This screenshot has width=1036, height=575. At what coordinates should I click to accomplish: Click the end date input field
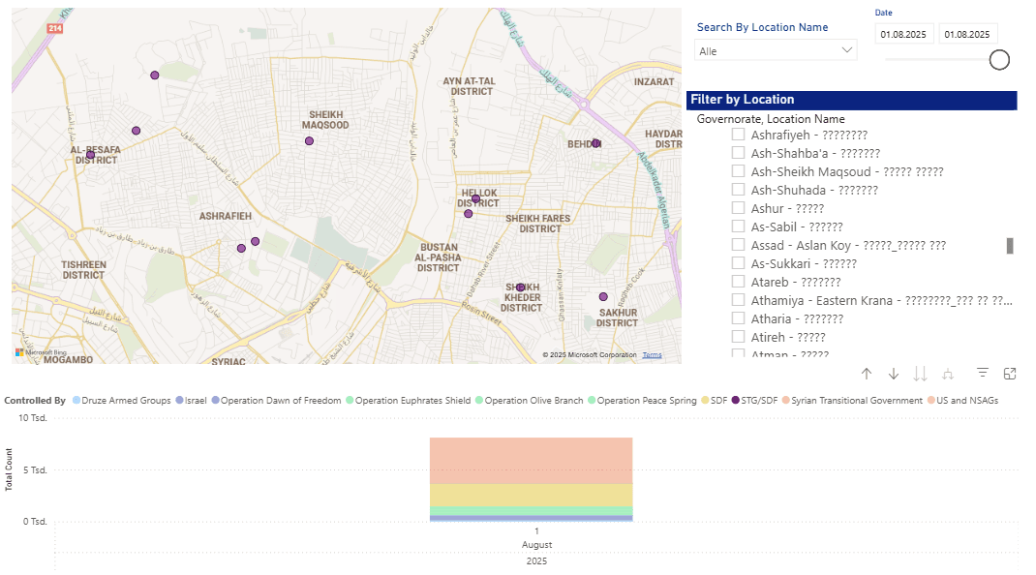(x=967, y=34)
